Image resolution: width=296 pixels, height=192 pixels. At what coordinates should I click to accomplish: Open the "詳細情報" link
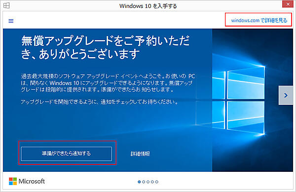coord(140,154)
